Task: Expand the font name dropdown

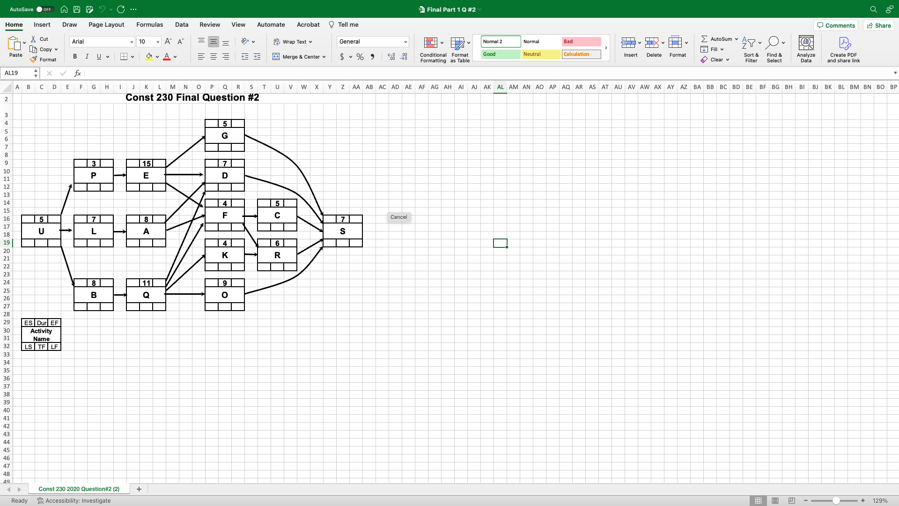Action: pos(132,42)
